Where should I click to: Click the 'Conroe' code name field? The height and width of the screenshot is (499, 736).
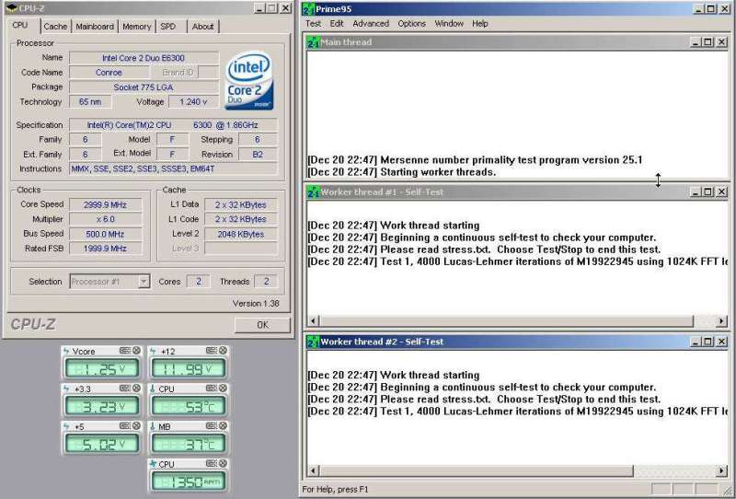tap(109, 73)
